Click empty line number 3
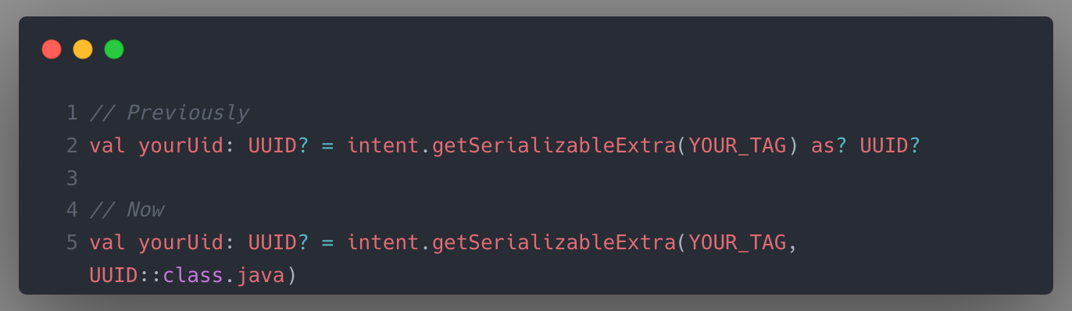The image size is (1072, 311). coord(72,178)
